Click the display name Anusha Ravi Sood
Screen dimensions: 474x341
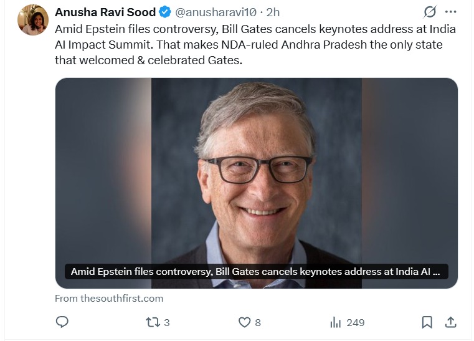[105, 12]
